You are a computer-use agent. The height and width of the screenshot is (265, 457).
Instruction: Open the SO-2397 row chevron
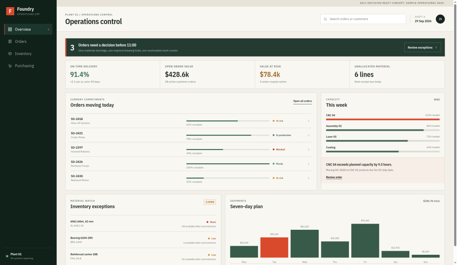point(309,149)
